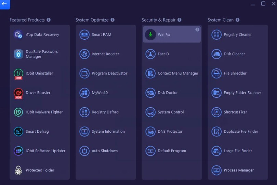This screenshot has height=185, width=277.
Task: Click the 'FaceID' label
Action: (163, 54)
